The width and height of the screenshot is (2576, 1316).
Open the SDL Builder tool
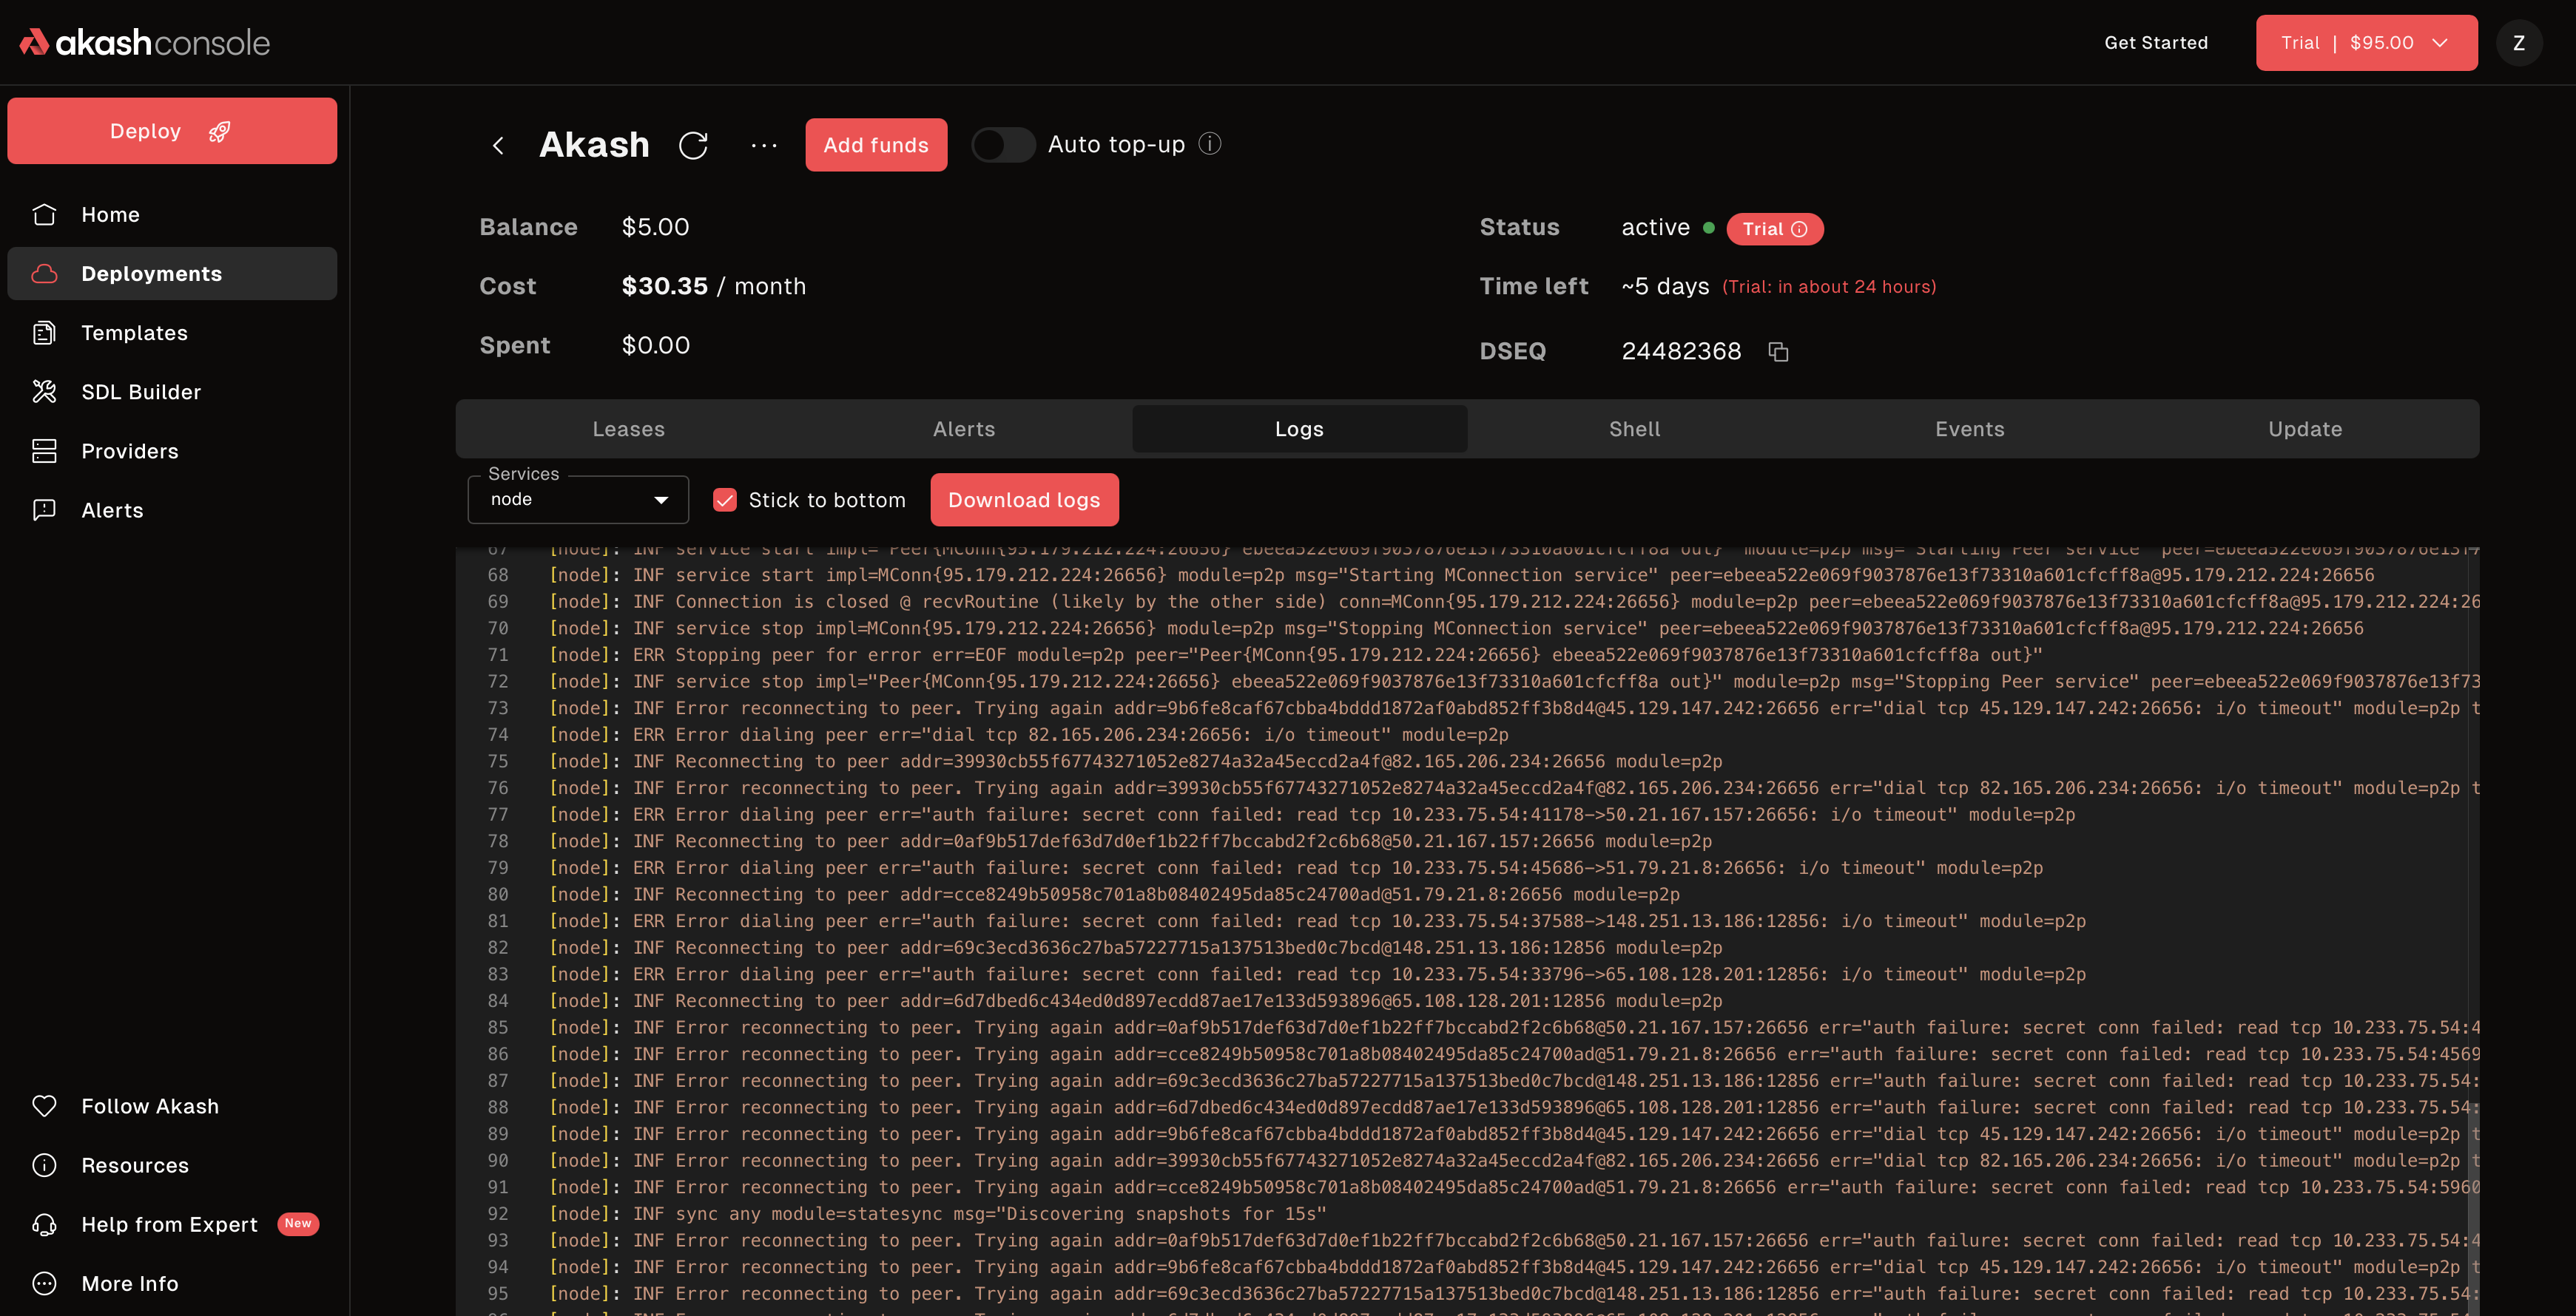point(141,392)
